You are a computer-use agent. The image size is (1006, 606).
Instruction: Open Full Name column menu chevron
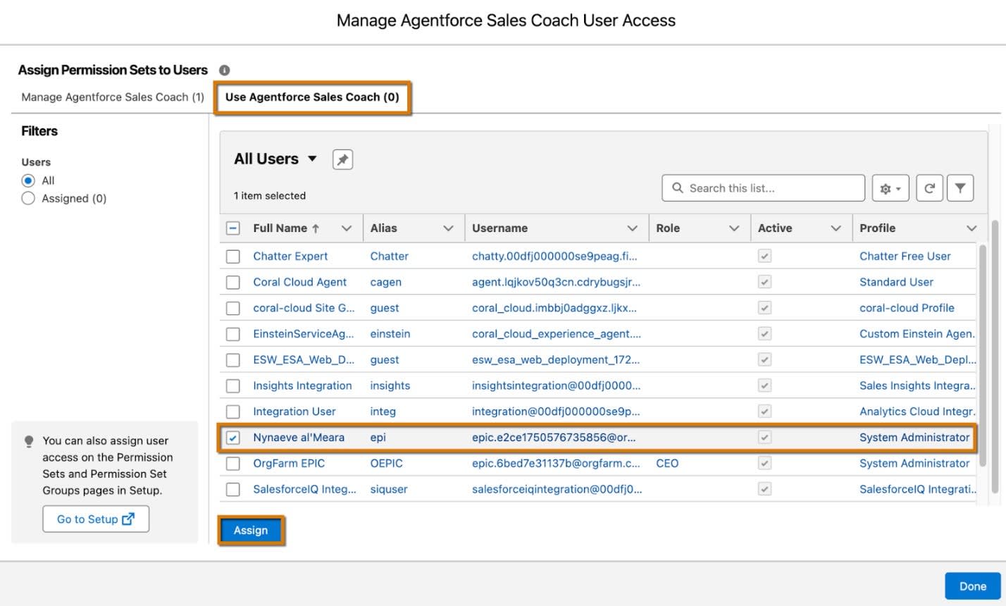[347, 228]
